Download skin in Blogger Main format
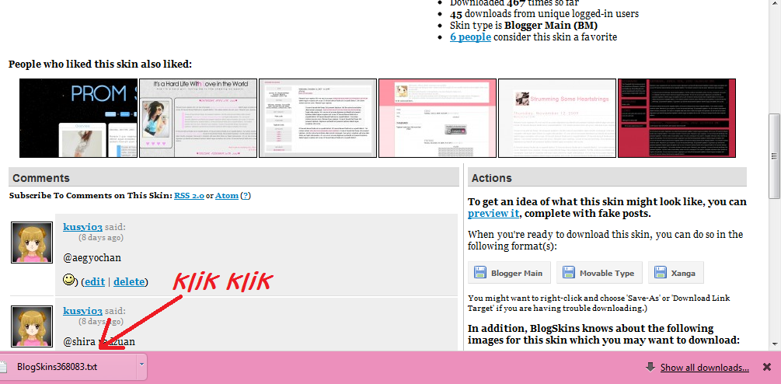This screenshot has height=384, width=781. click(509, 273)
